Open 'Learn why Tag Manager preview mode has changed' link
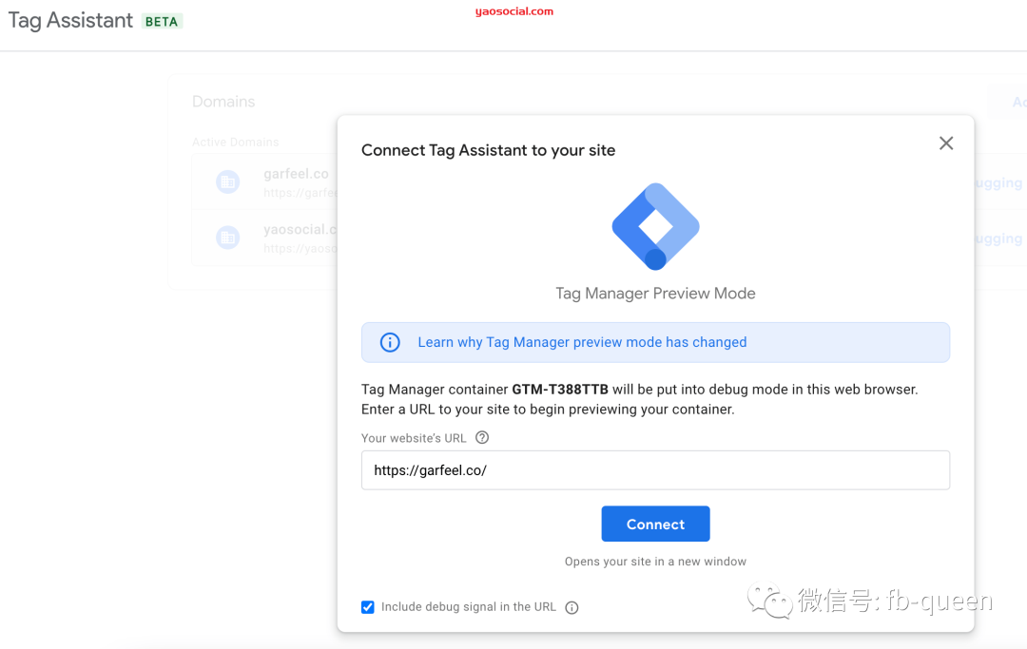 tap(582, 342)
